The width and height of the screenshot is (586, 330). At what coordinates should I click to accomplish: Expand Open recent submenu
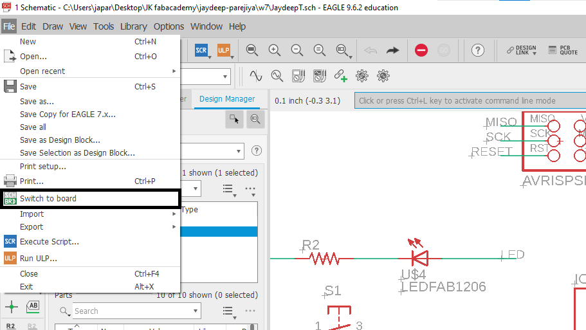(90, 71)
